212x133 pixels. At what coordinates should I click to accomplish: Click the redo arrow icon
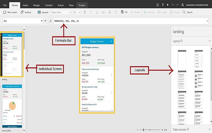[x=177, y=5]
